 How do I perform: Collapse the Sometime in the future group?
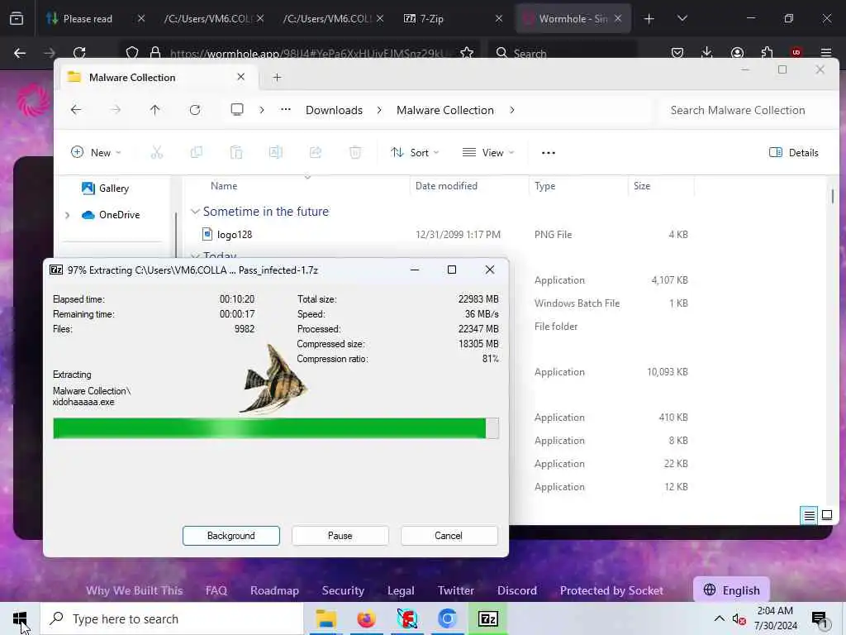[195, 212]
